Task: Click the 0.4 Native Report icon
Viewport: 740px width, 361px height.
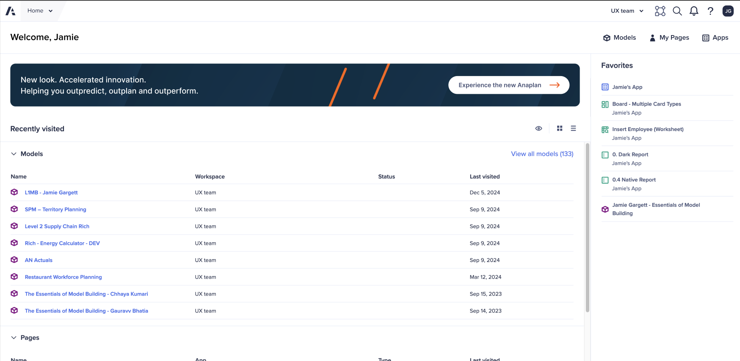Action: coord(605,180)
